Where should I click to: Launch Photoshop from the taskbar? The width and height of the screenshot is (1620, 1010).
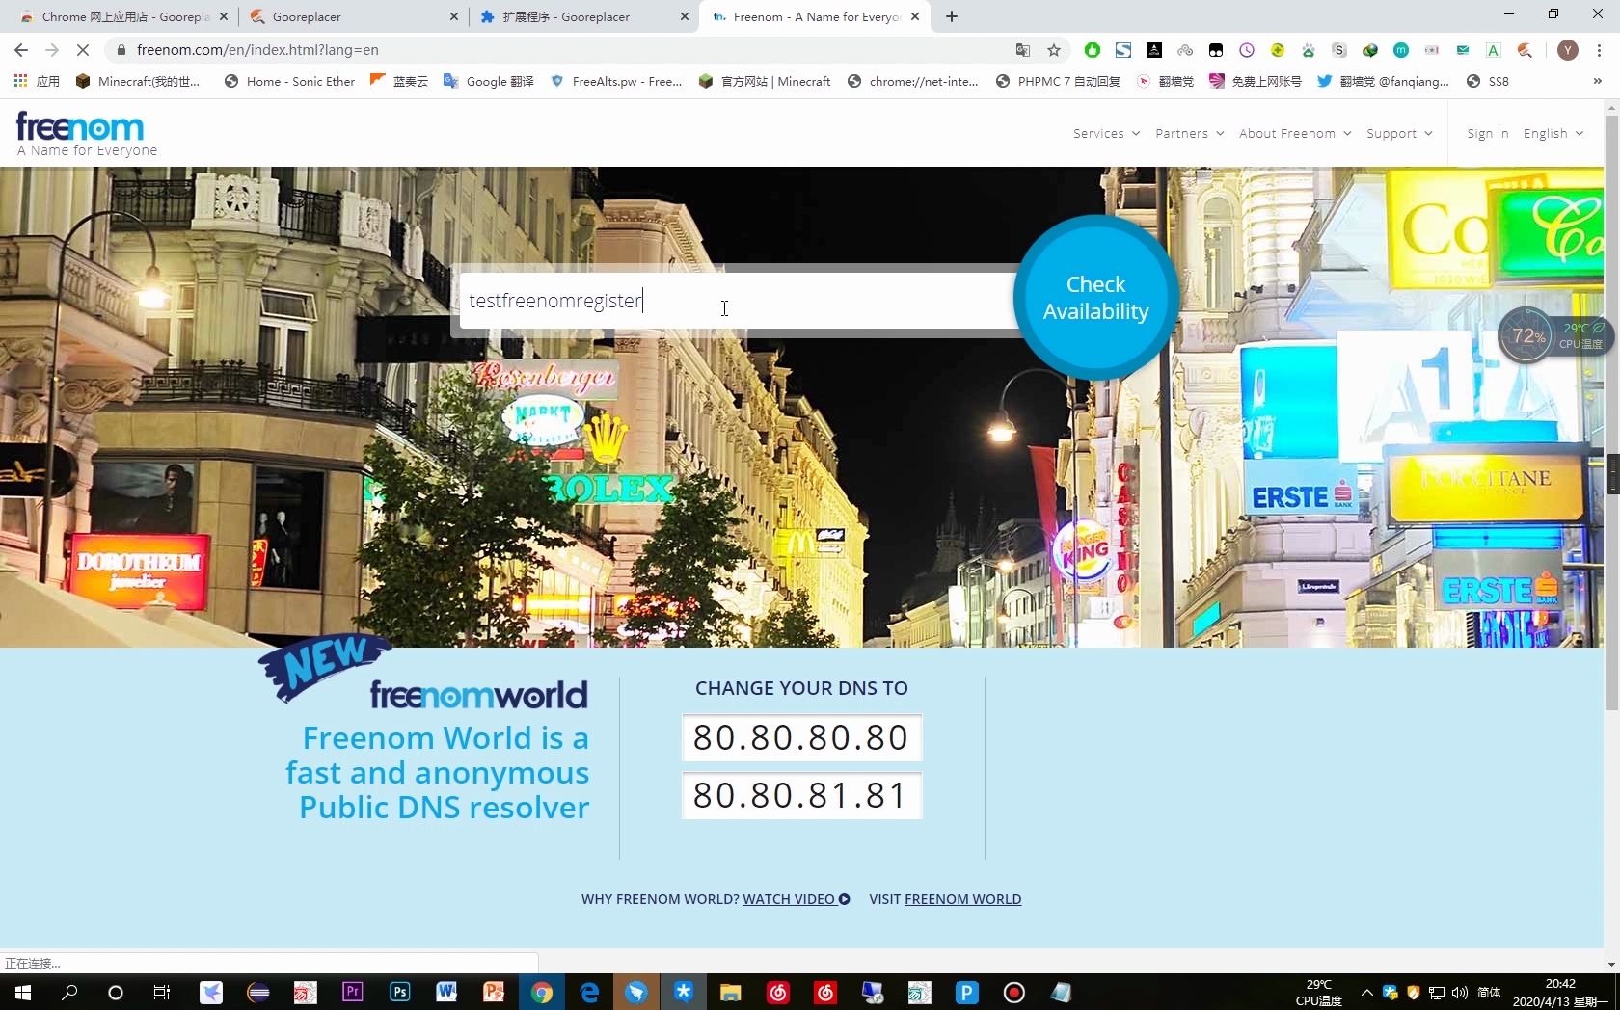(x=399, y=993)
